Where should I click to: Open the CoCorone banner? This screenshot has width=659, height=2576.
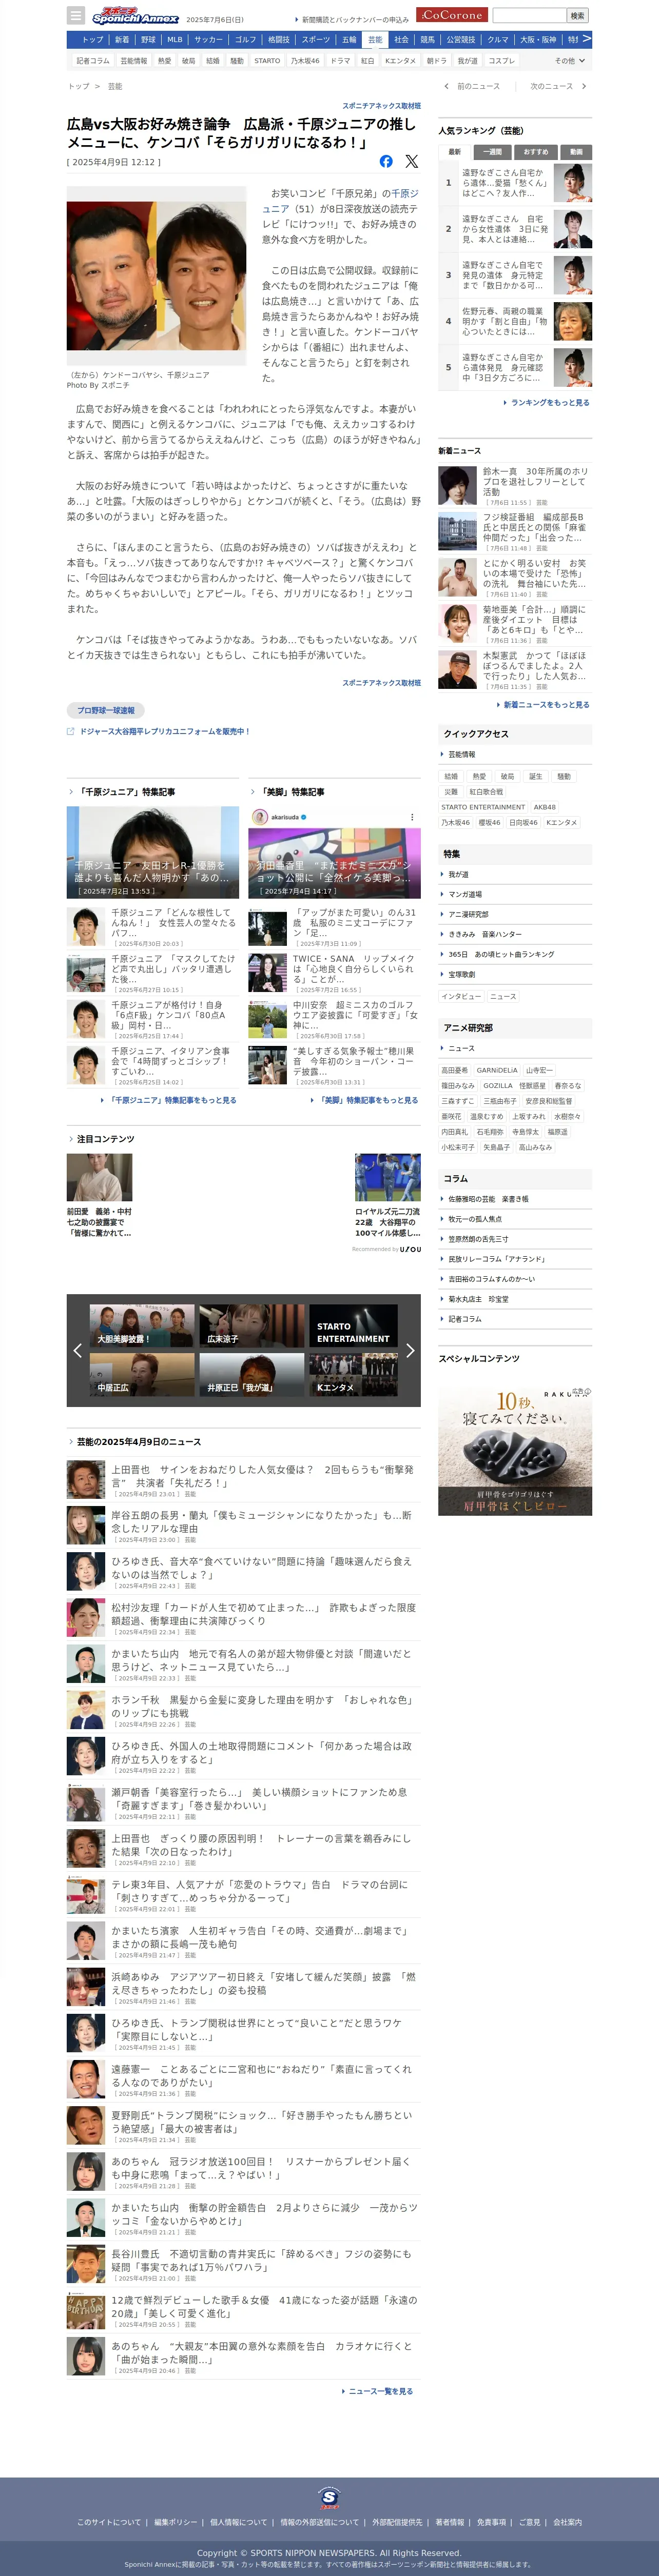click(452, 15)
